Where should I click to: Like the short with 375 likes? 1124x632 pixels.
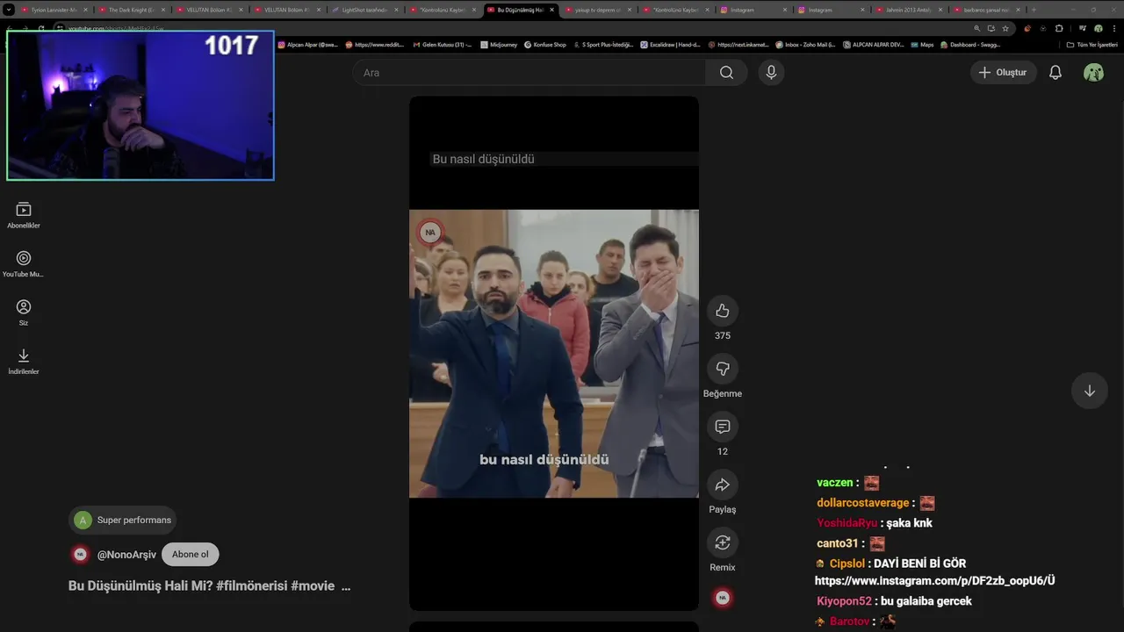point(722,311)
